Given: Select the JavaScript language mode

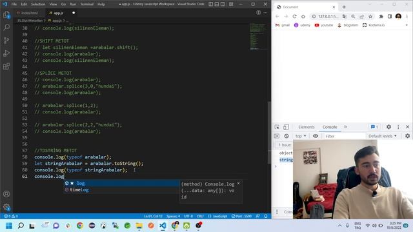Looking at the screenshot, I should 217,217.
